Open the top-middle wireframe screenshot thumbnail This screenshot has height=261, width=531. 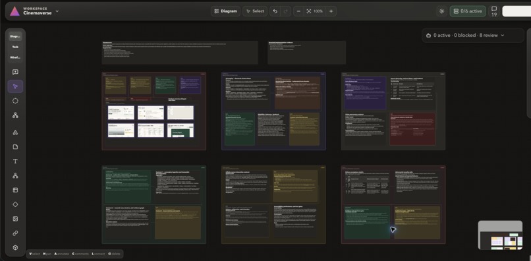(151, 113)
